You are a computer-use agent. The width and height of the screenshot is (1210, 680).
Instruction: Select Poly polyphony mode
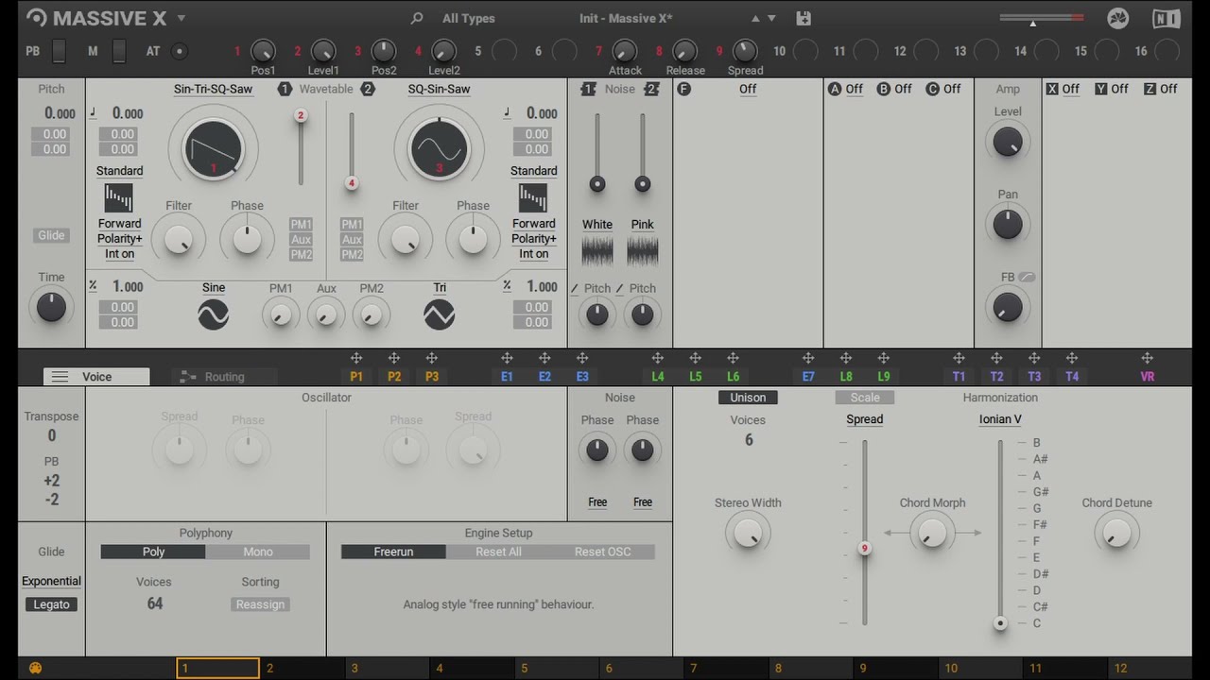point(153,552)
